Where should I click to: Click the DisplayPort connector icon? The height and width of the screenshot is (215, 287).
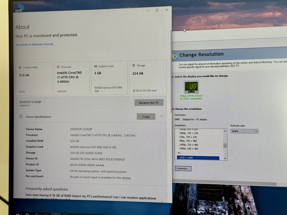pos(177,119)
